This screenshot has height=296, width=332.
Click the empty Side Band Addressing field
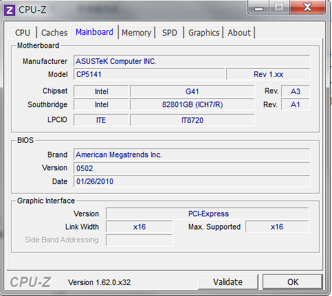(x=140, y=240)
